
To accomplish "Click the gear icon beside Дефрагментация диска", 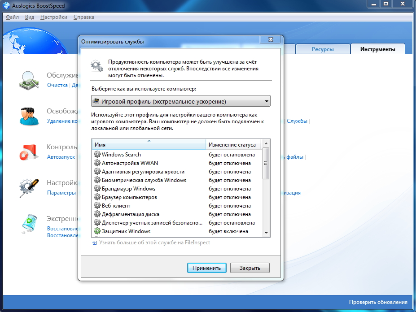I will click(x=97, y=214).
